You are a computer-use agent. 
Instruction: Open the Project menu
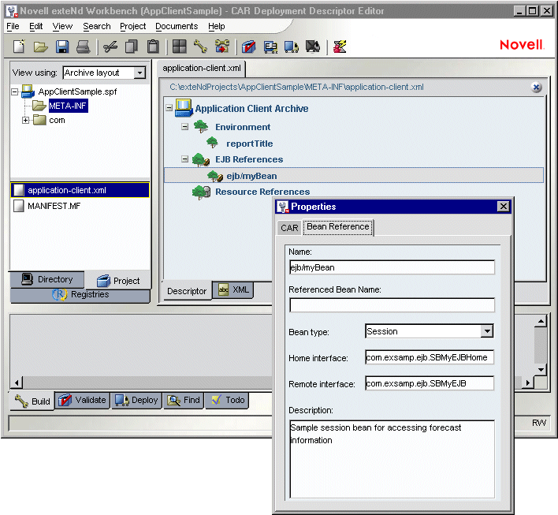132,26
